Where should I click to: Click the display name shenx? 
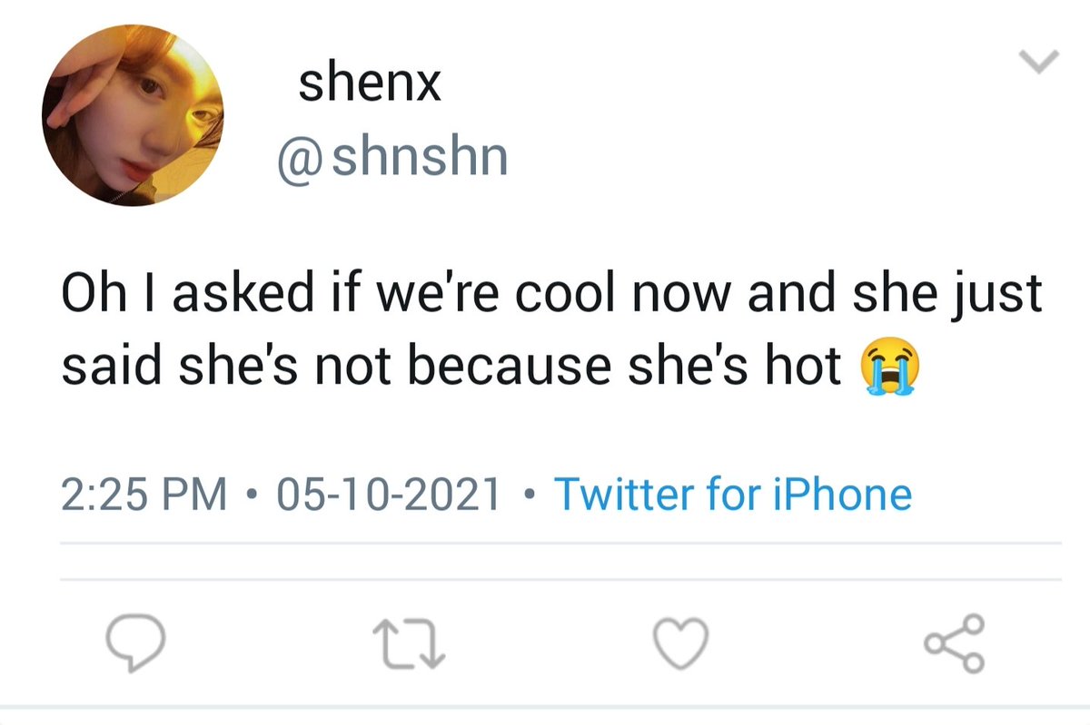(x=370, y=84)
